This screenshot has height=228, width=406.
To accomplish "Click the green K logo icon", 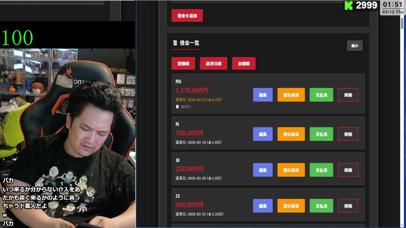I will point(349,5).
